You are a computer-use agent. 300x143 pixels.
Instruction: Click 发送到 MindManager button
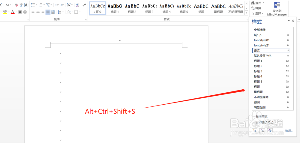(x=277, y=9)
